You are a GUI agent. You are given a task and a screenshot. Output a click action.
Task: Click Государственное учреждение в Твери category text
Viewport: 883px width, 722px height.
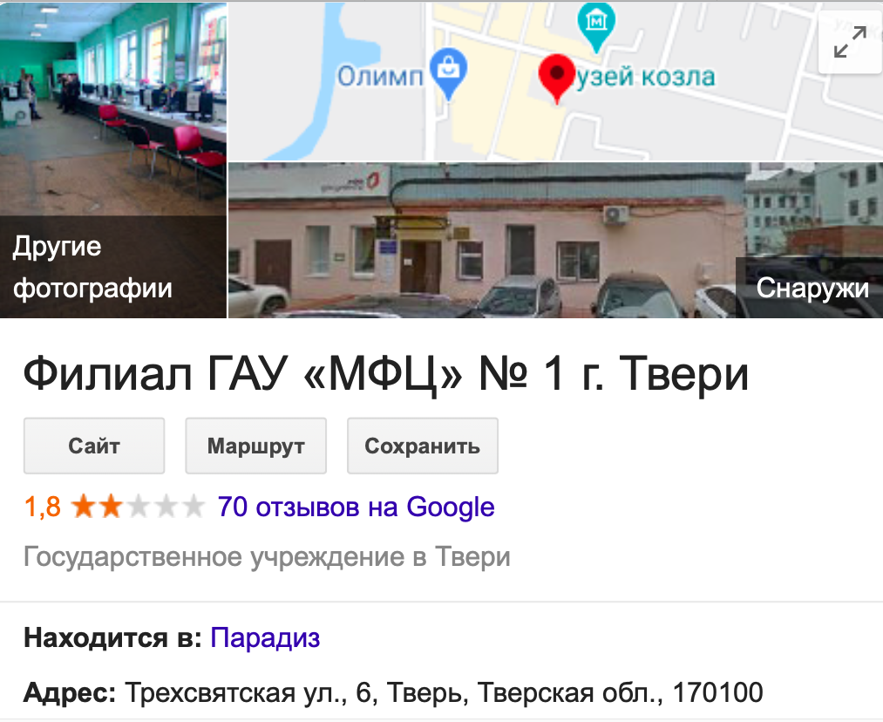tap(267, 557)
